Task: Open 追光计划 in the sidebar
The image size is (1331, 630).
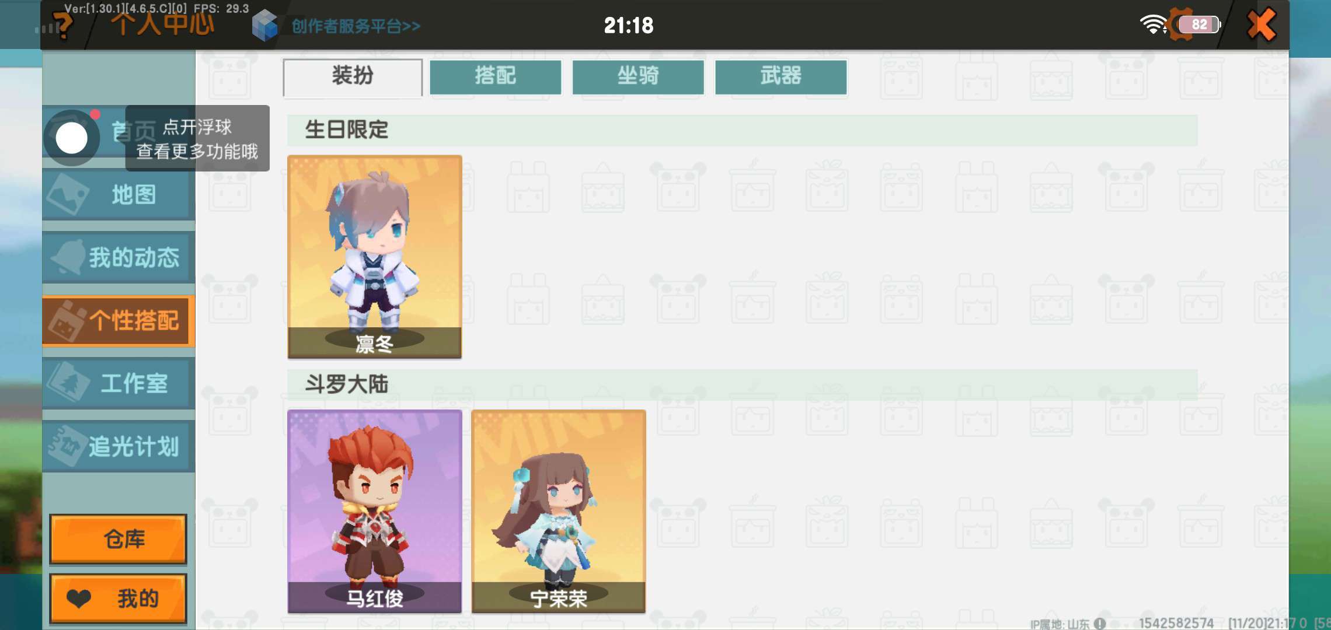Action: (x=119, y=446)
